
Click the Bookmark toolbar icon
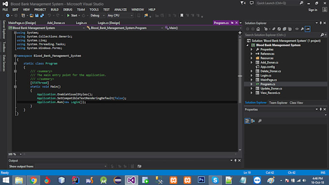pyautogui.click(x=182, y=15)
